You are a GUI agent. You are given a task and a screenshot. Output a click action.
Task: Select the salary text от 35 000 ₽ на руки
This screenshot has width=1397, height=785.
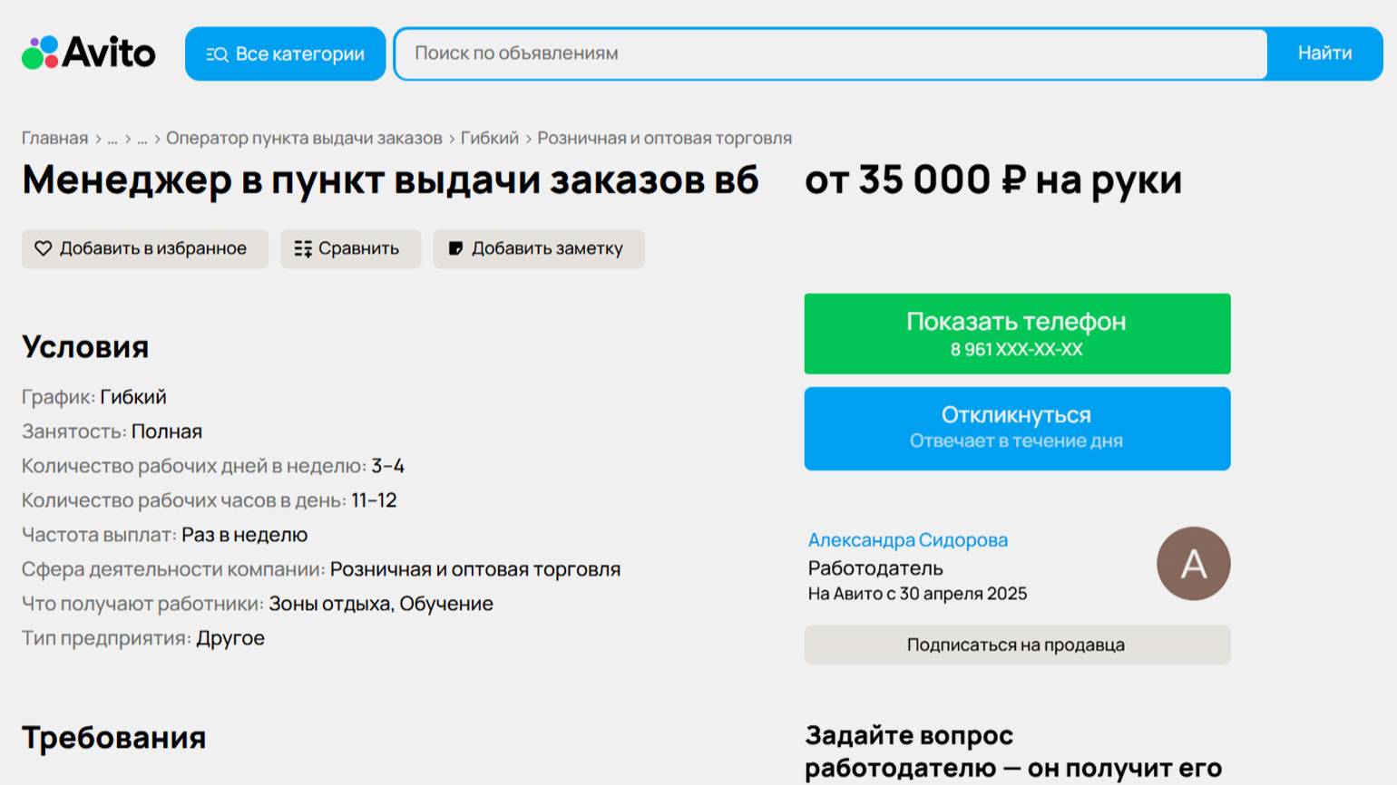pyautogui.click(x=993, y=179)
